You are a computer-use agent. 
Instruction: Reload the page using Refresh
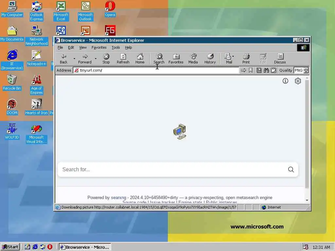tap(123, 59)
